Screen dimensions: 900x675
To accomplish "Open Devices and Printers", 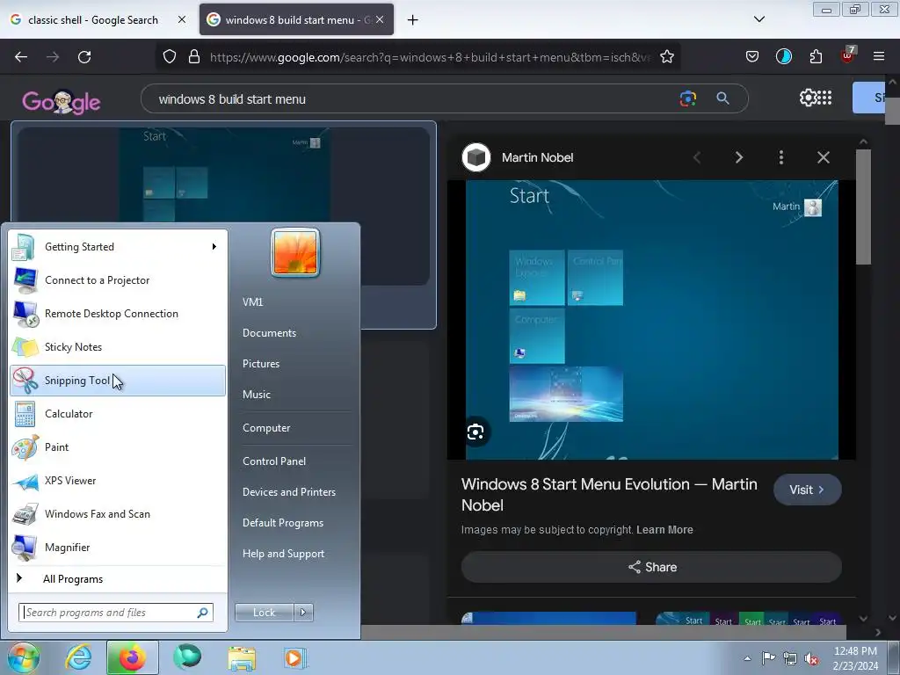I will point(288,492).
